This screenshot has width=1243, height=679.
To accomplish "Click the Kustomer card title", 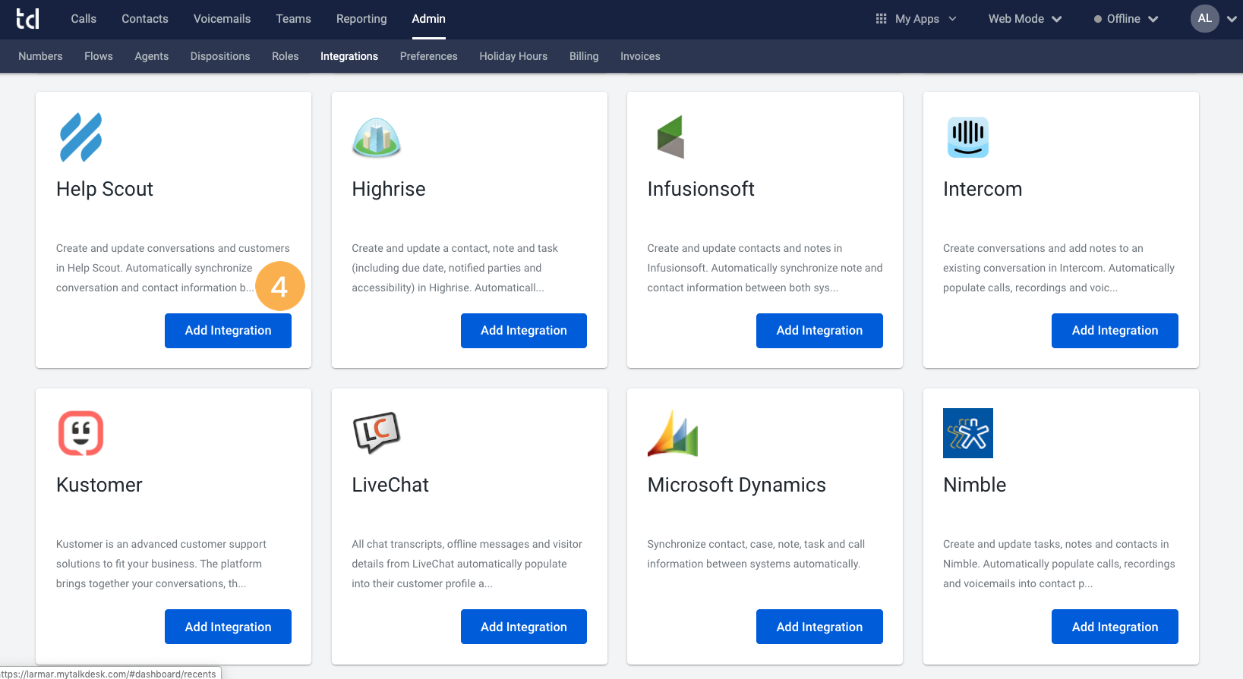I will point(99,485).
